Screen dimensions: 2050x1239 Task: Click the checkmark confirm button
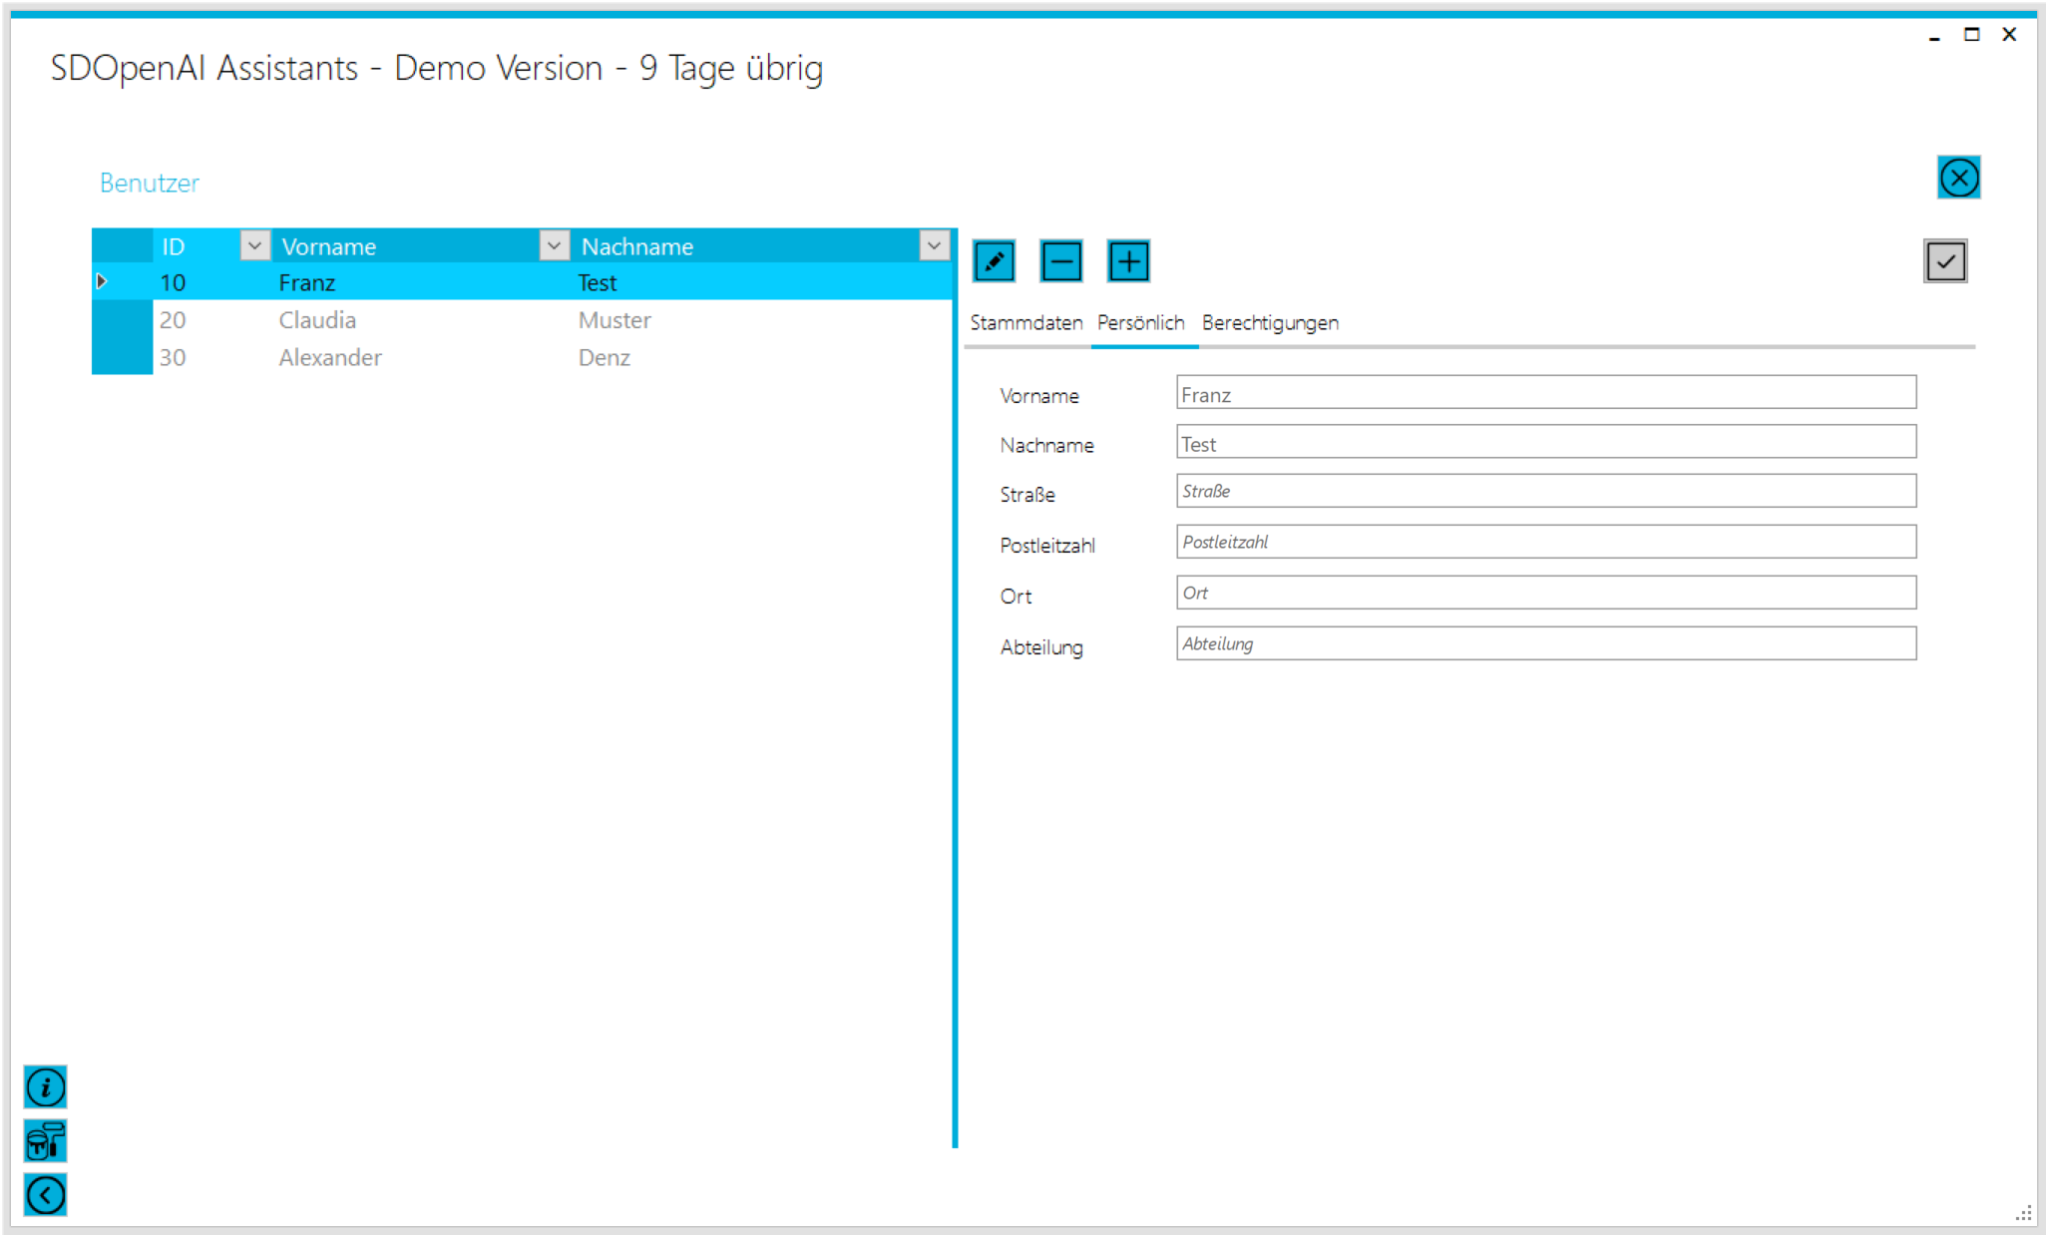pyautogui.click(x=1945, y=262)
